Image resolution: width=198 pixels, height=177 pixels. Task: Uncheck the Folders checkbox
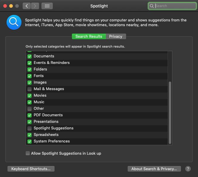[30, 69]
